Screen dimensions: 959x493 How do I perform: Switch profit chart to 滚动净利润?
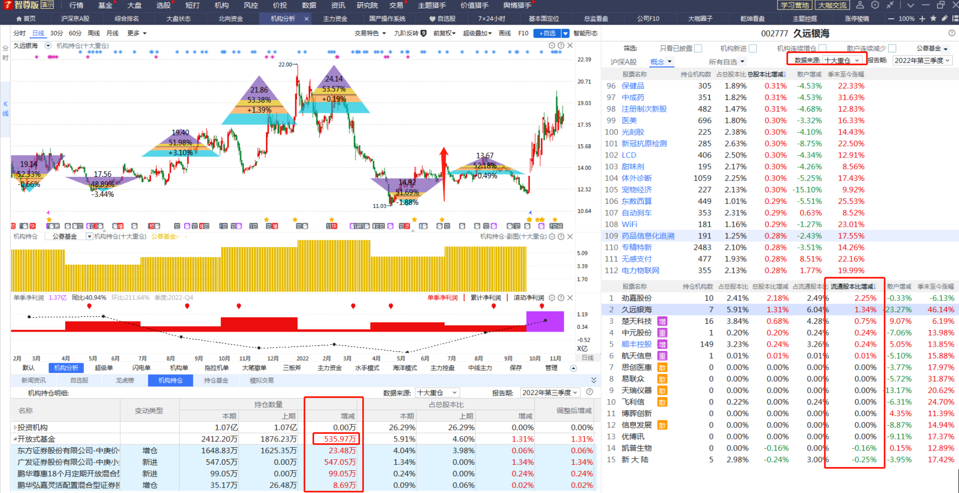[x=529, y=298]
